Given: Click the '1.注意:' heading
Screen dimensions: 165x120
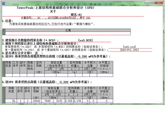Looking at the screenshot, I should (x=7, y=21).
